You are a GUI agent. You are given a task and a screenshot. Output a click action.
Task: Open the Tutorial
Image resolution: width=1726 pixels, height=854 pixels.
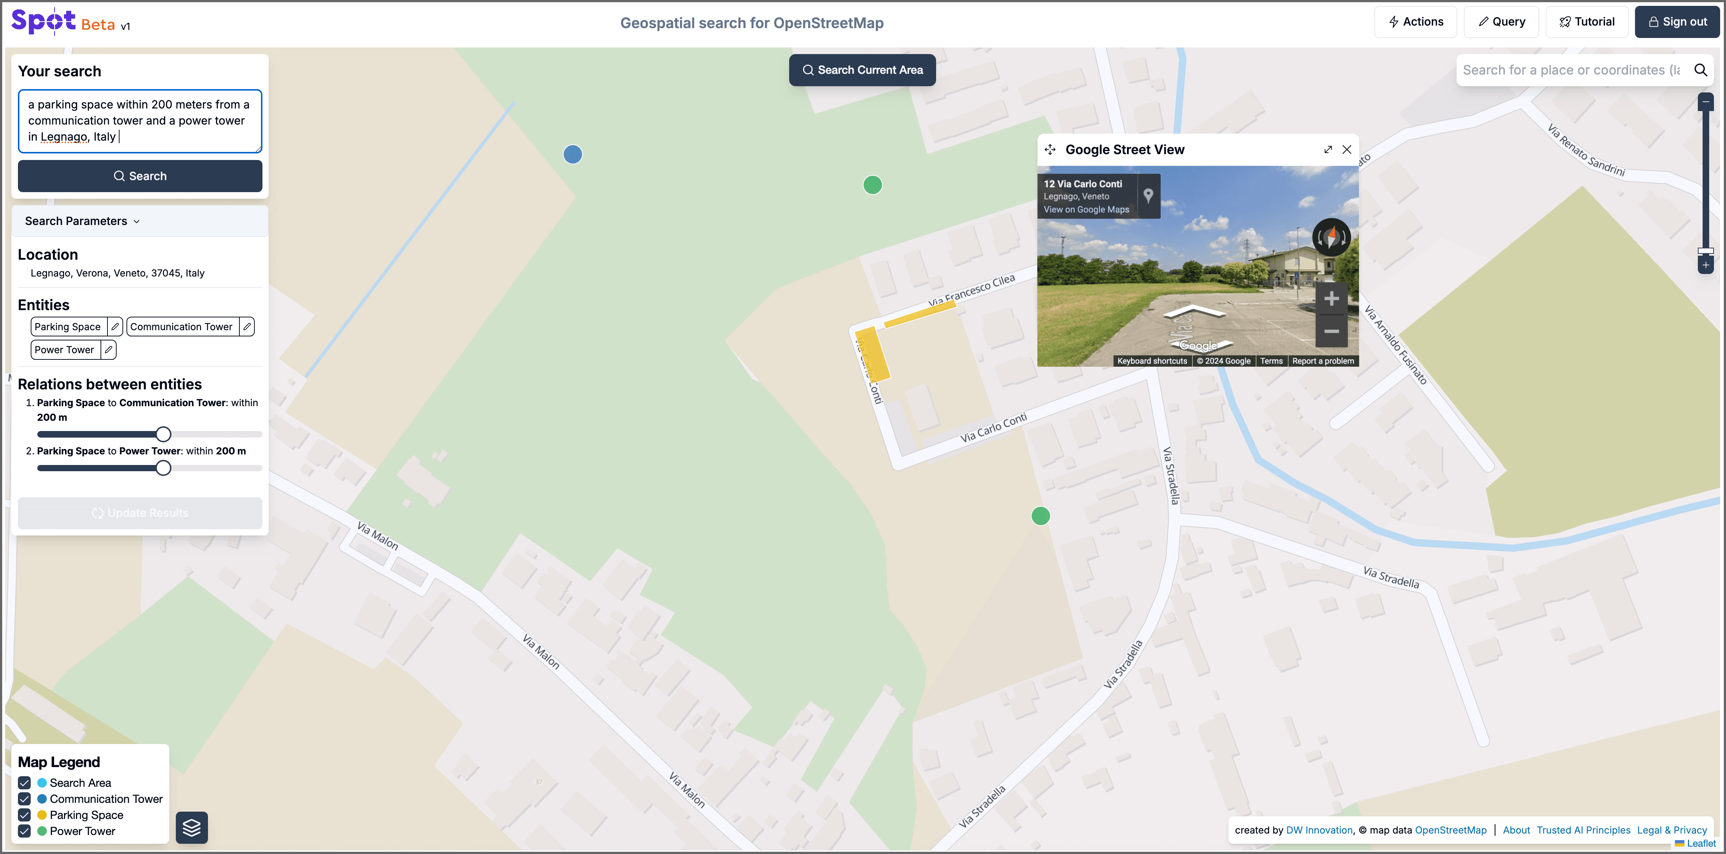(1587, 22)
